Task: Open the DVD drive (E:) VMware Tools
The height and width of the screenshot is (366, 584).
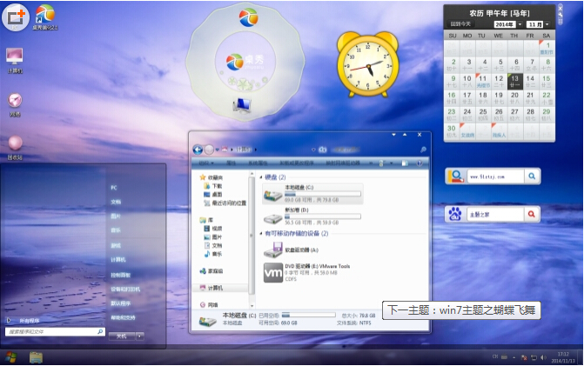Action: click(272, 272)
